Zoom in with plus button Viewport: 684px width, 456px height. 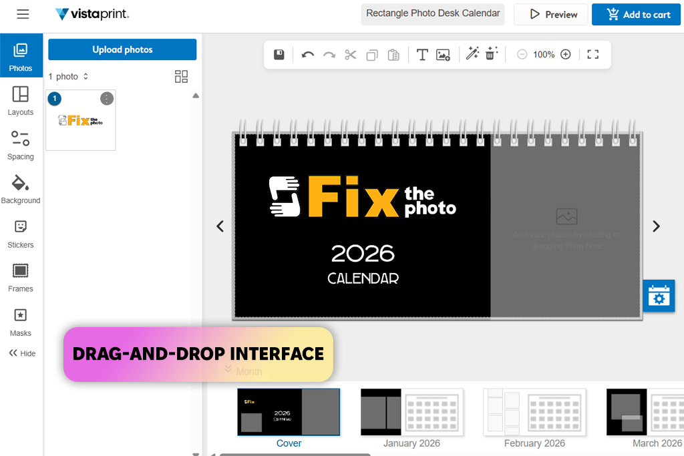(566, 55)
